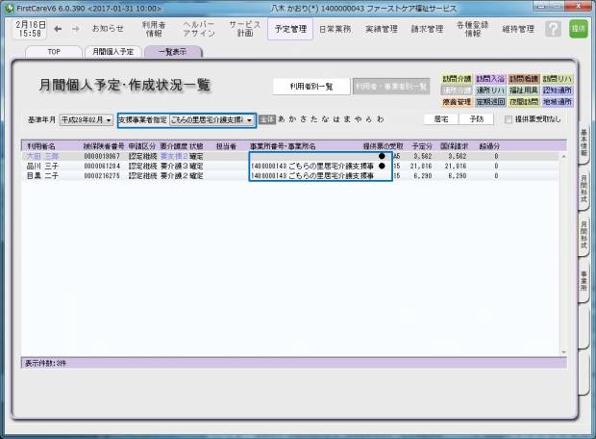Click the forward arrow navigation icon
Screen dimensions: 596x439
[x=75, y=29]
